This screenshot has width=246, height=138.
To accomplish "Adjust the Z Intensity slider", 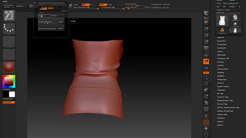I will coord(112,8).
